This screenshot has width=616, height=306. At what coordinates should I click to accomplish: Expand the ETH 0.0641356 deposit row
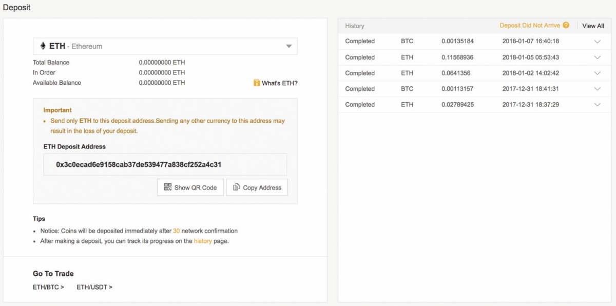click(x=597, y=73)
